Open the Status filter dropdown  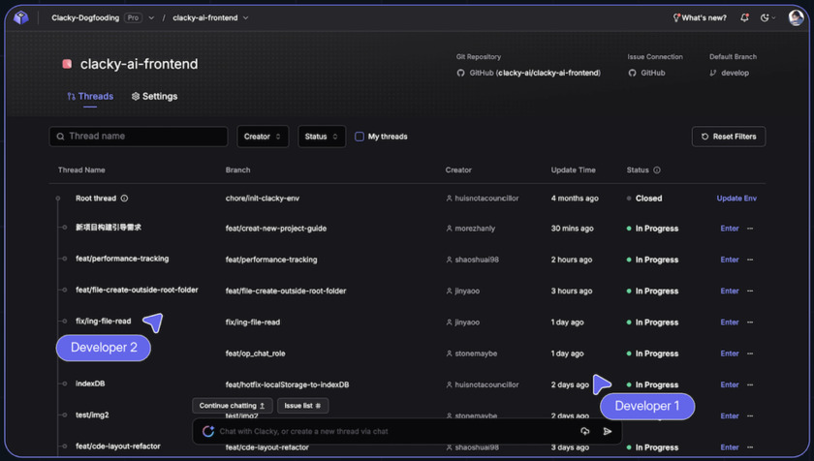coord(322,137)
